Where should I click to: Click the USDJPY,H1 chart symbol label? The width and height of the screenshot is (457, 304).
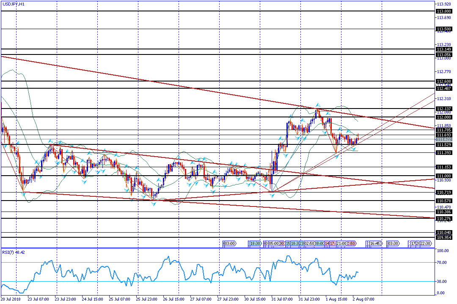pyautogui.click(x=14, y=4)
